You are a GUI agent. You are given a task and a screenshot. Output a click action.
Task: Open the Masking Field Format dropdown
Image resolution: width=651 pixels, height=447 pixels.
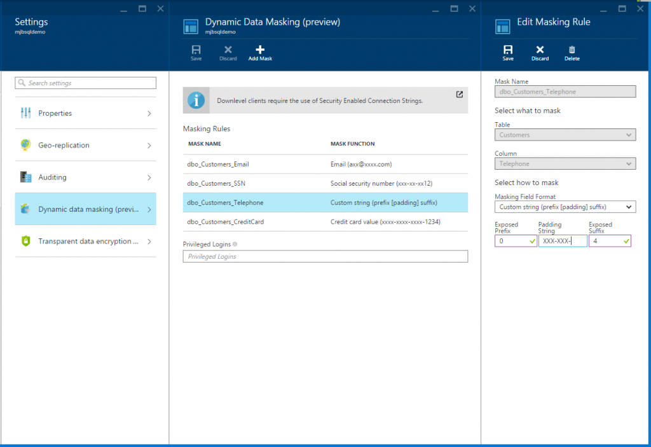click(x=565, y=206)
